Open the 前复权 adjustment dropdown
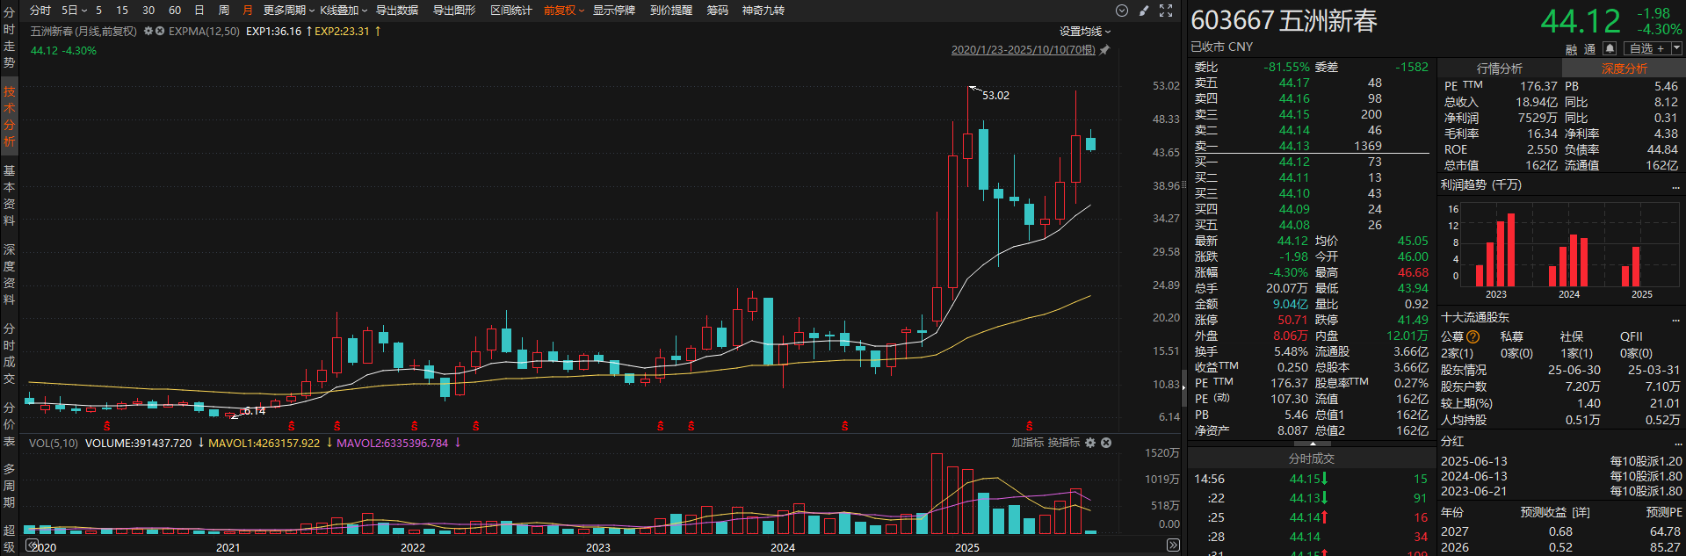This screenshot has width=1686, height=556. pyautogui.click(x=563, y=11)
